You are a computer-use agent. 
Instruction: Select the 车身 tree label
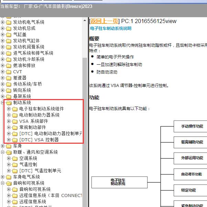[x=18, y=146]
